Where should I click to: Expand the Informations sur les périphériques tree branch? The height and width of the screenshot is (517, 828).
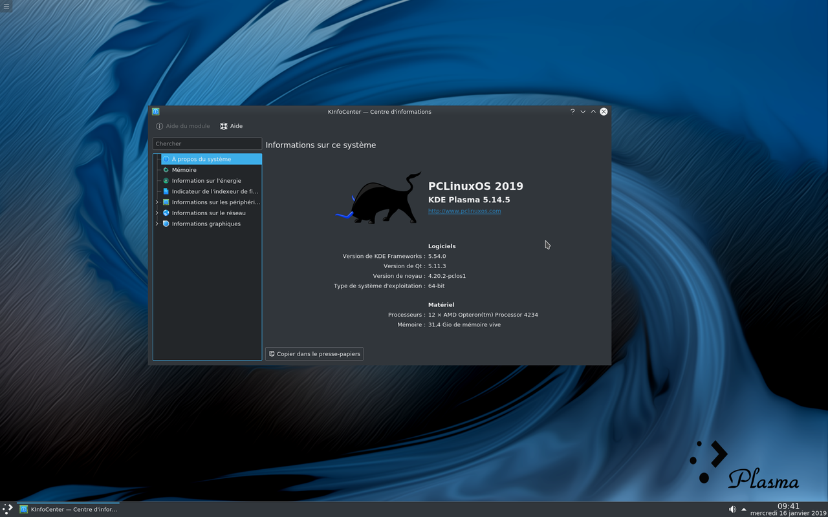[x=157, y=202]
